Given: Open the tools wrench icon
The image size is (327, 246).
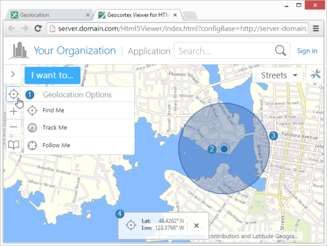Looking at the screenshot, I should 315,75.
